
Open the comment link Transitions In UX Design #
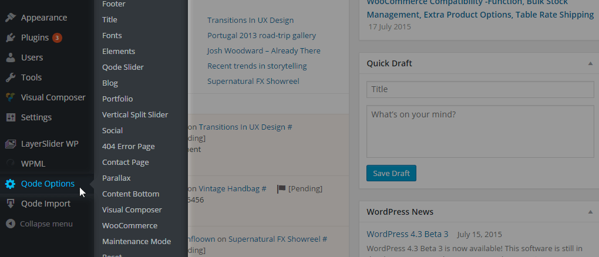click(245, 127)
